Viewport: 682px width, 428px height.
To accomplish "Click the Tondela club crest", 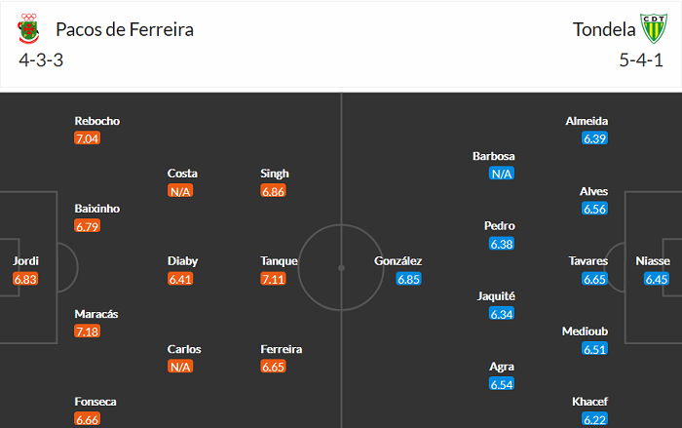I will click(x=651, y=29).
